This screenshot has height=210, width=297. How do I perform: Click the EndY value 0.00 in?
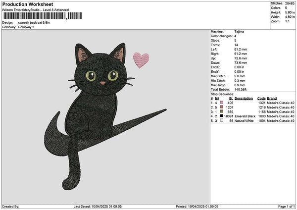pos(239,72)
